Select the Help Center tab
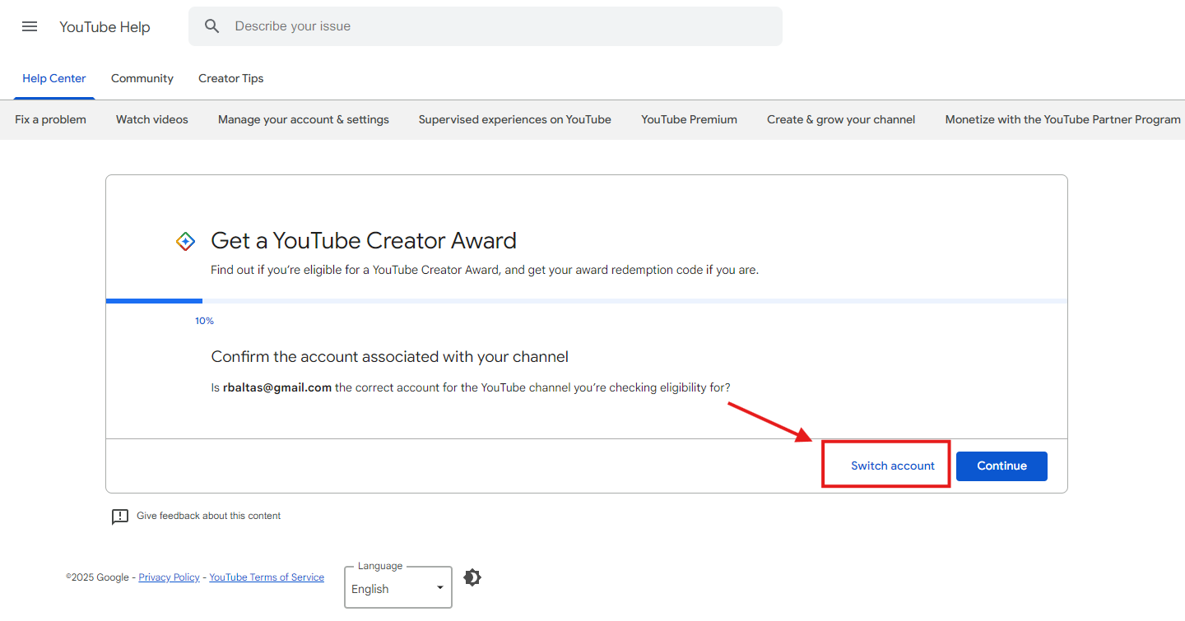The height and width of the screenshot is (621, 1185). point(54,78)
